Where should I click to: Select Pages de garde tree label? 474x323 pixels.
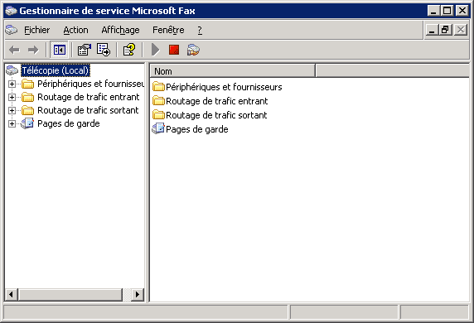pos(69,123)
